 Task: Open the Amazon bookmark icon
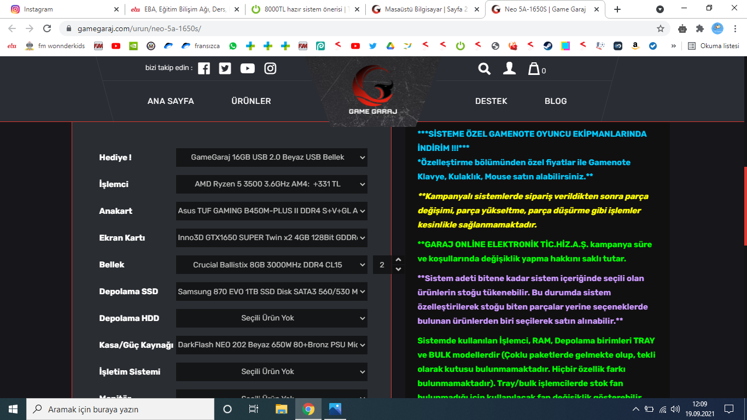635,46
